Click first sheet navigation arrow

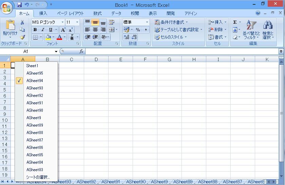[2, 182]
